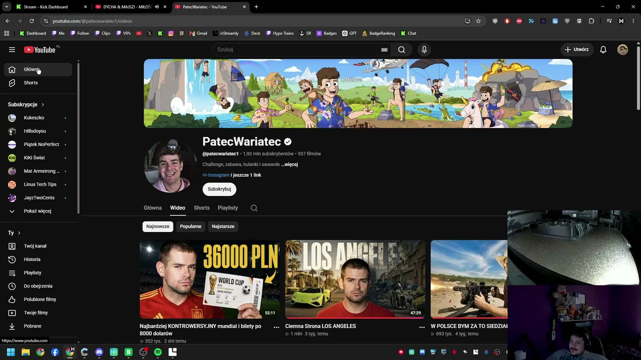Open the Twój kanał sidebar entry

(x=38, y=246)
